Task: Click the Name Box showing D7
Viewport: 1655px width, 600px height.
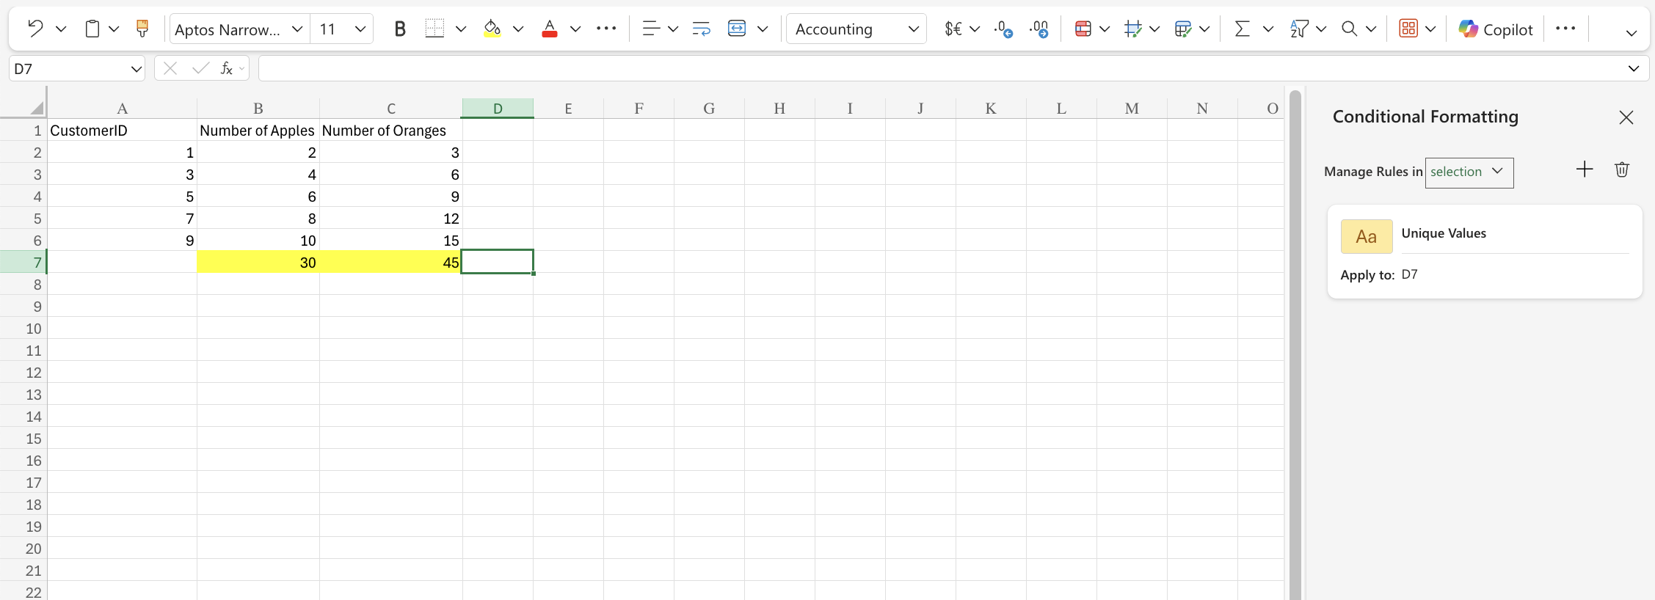Action: point(77,69)
